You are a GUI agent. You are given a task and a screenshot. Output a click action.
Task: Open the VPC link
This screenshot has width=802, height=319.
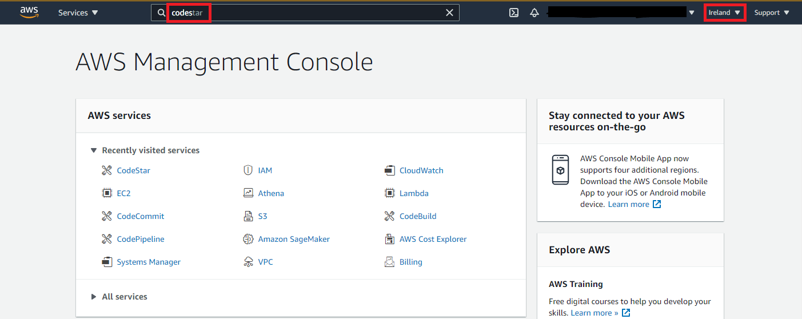click(x=266, y=262)
